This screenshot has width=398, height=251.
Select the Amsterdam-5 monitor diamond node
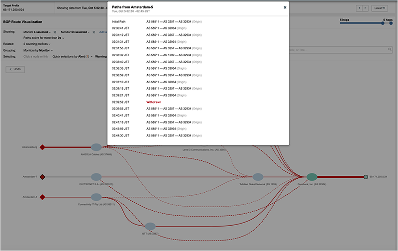coord(42,197)
